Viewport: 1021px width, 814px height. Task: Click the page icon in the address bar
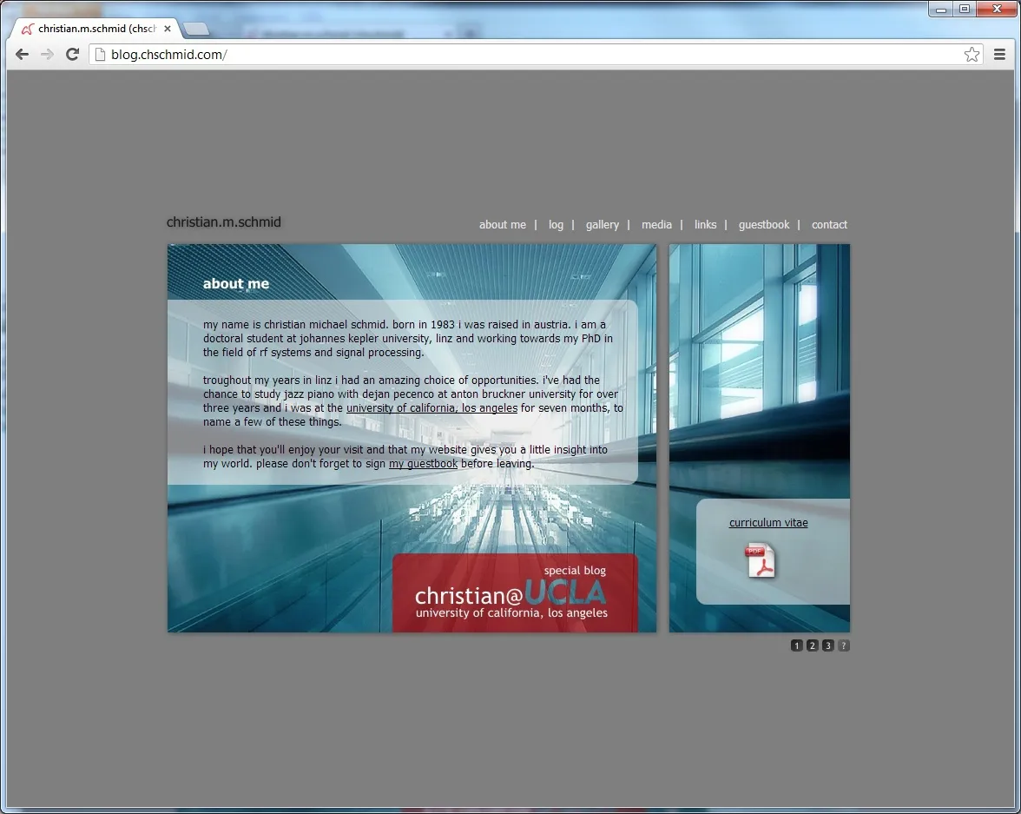[x=101, y=55]
